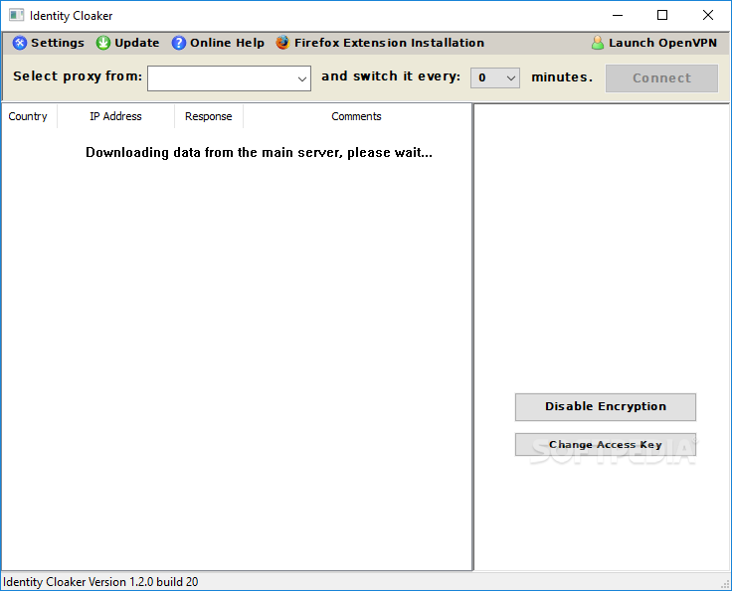Click the Identity Cloaker title bar icon
Screen dimensions: 732x591
point(16,15)
